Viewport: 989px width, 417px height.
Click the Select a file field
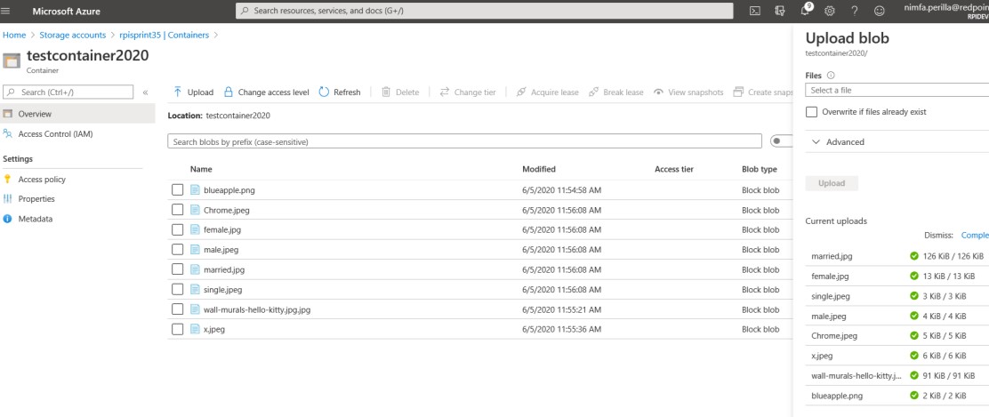pos(894,91)
